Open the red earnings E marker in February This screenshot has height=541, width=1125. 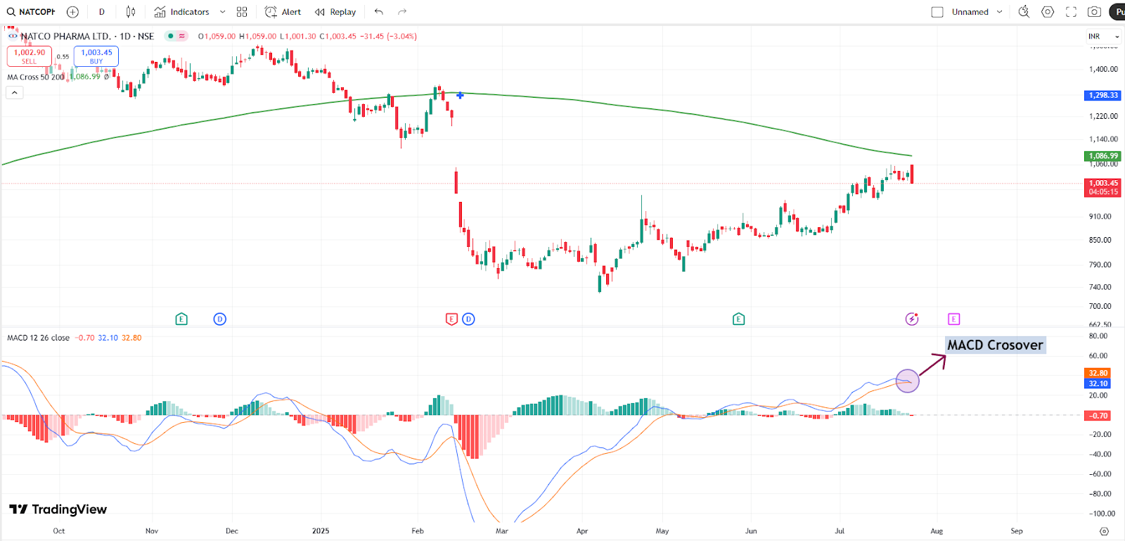click(452, 319)
